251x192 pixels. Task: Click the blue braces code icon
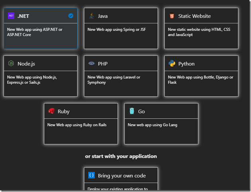click(x=92, y=175)
